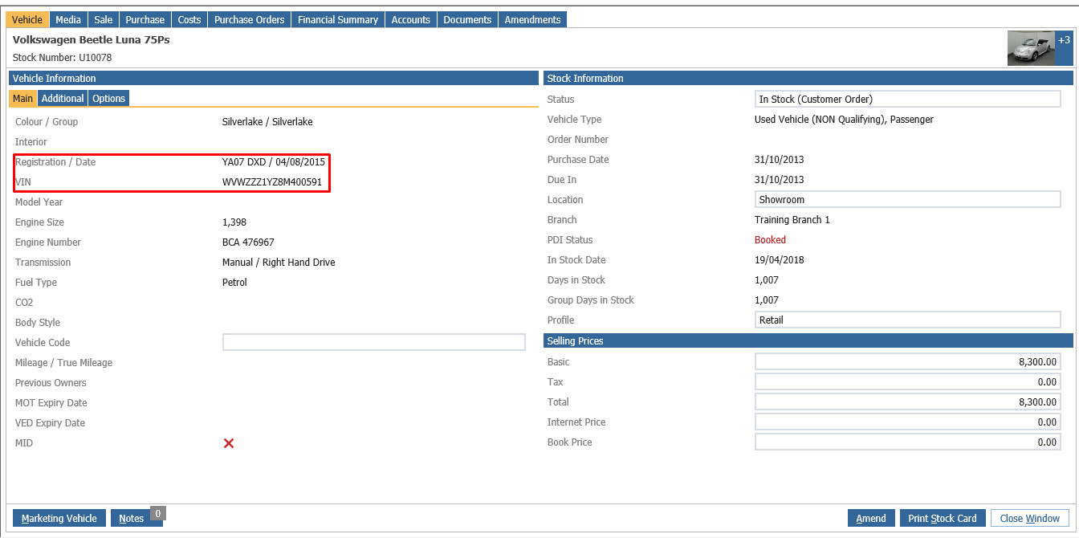This screenshot has width=1079, height=538.
Task: Click the red X MID status icon
Action: pos(229,443)
